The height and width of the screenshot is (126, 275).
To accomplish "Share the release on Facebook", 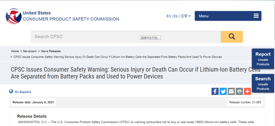I will pos(215,91).
